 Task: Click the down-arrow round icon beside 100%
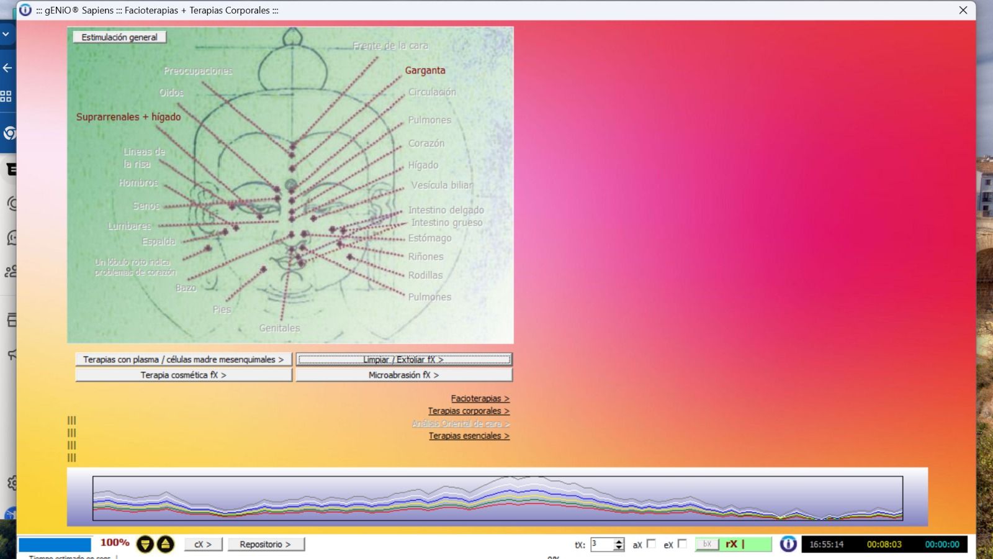coord(145,545)
